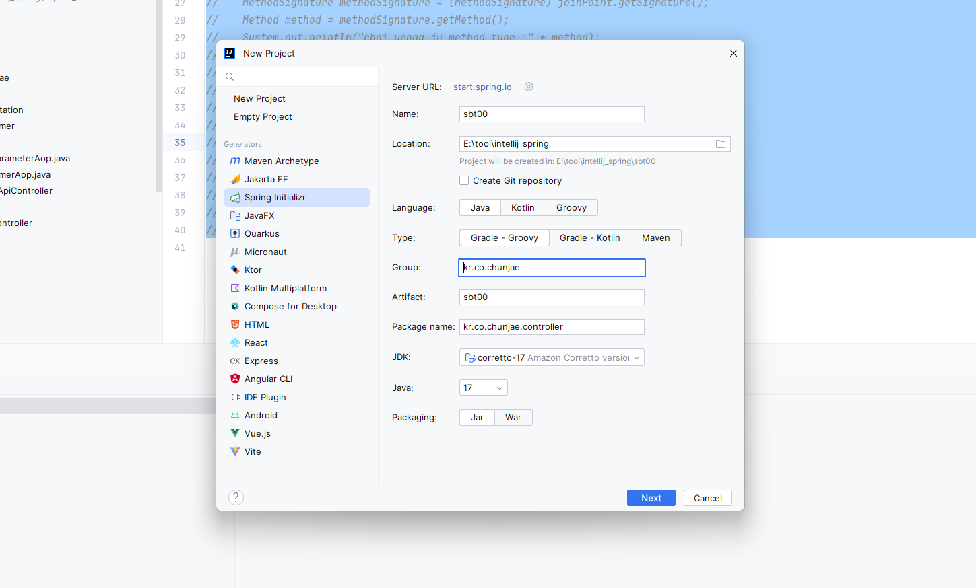Click the Package name field

tap(552, 327)
